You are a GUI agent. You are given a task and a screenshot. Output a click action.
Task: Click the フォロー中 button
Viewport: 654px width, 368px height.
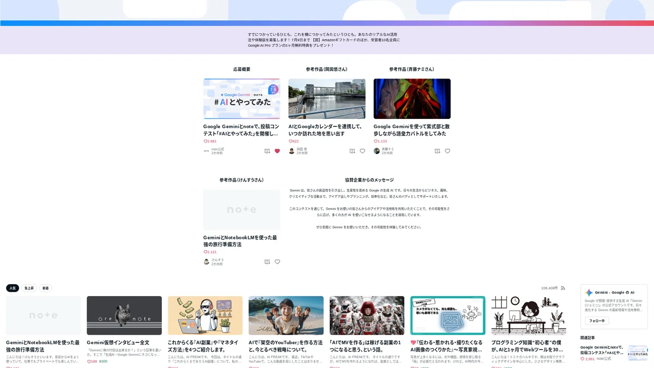pos(597,321)
